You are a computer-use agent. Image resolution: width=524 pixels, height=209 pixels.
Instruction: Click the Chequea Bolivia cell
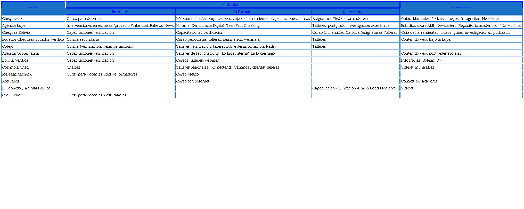(33, 32)
